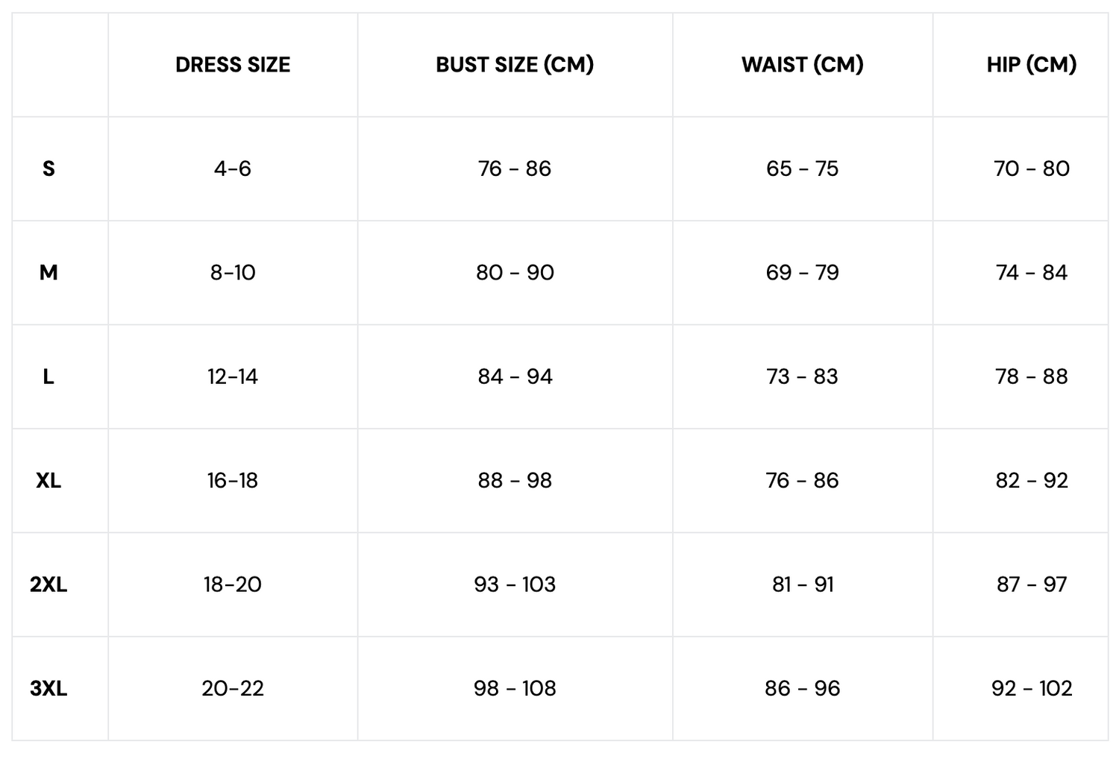Click the HIP (CM) column header

coord(1031,65)
